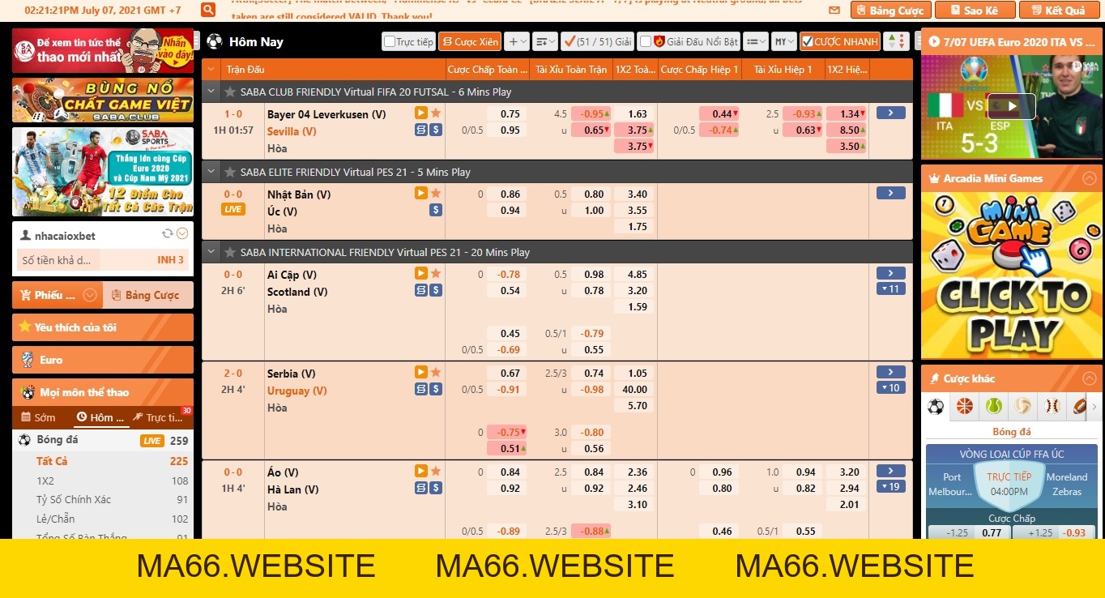The height and width of the screenshot is (598, 1105).
Task: Star the SABA ELITE FRIENDLY league header
Action: pyautogui.click(x=230, y=173)
